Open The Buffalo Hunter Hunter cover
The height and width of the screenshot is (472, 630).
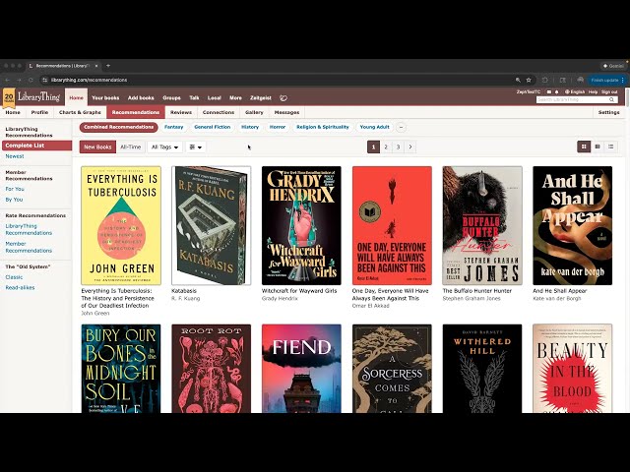482,225
